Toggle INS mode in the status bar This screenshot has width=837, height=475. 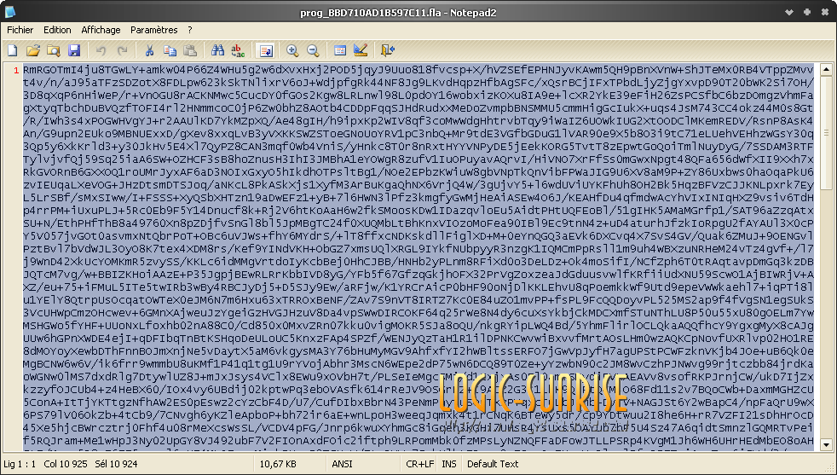[449, 464]
